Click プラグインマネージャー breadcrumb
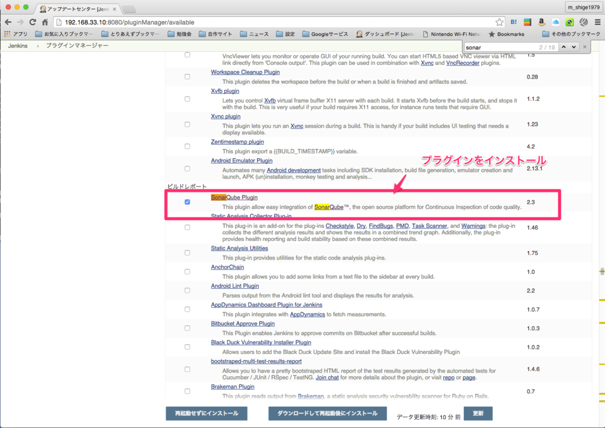Screen dimensions: 605x428 coord(77,46)
